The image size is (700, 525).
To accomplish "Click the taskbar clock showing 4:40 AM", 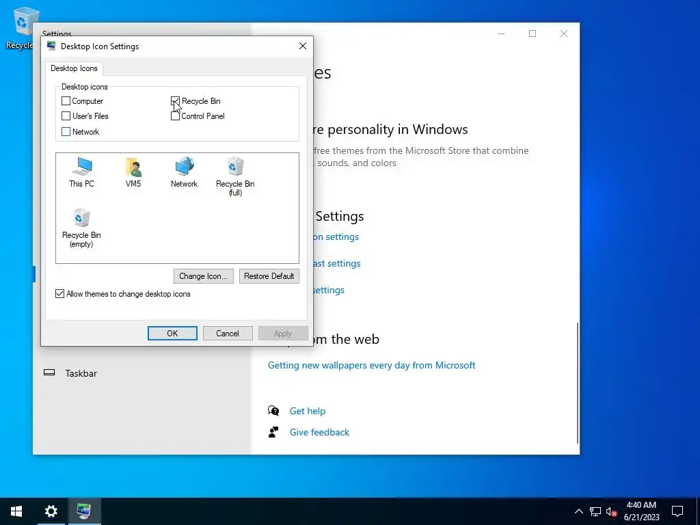I will 641,511.
